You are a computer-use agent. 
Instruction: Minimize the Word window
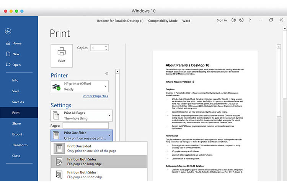[261, 20]
